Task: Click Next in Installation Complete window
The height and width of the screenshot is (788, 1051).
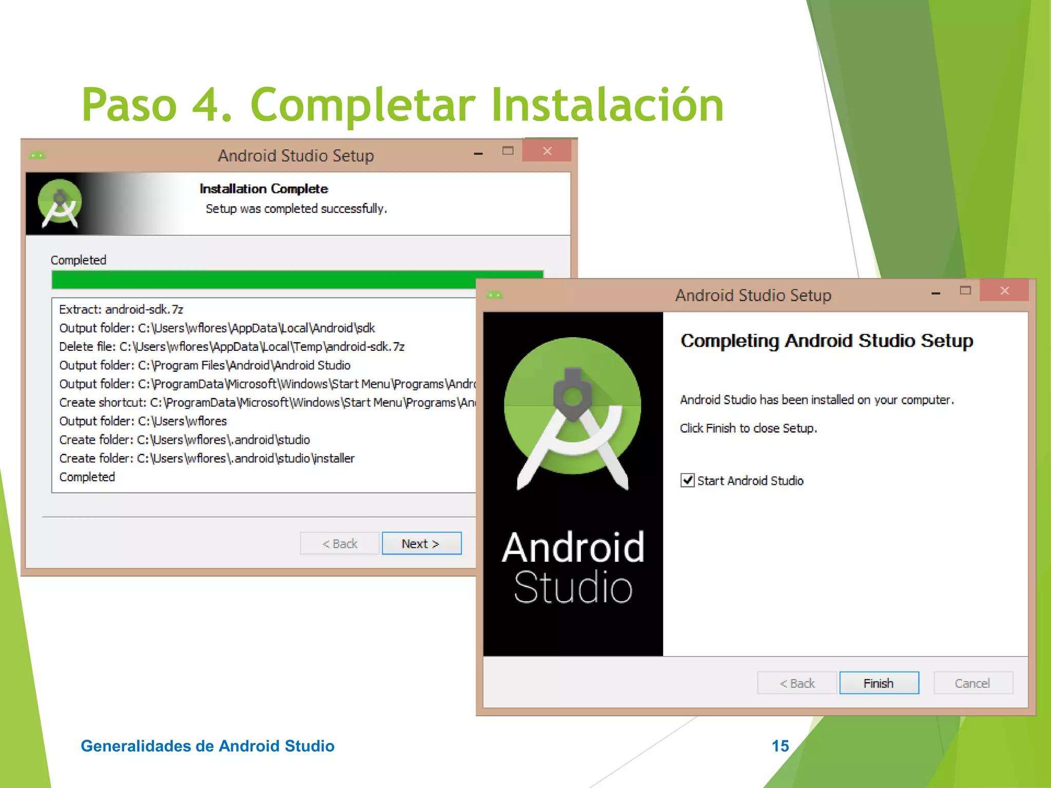Action: [x=421, y=543]
